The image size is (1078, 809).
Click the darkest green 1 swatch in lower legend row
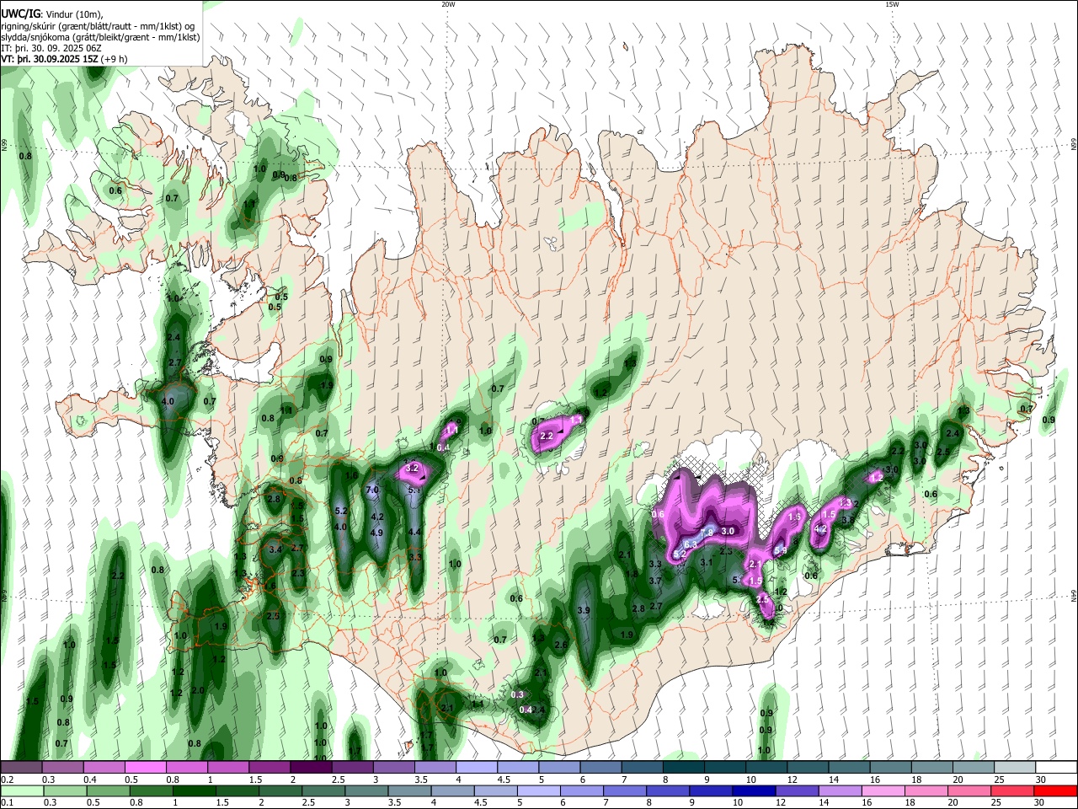[x=195, y=790]
